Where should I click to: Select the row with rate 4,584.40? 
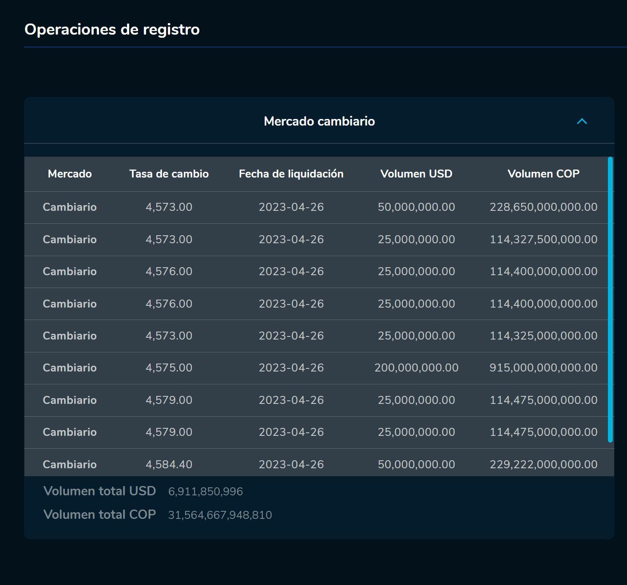(311, 464)
